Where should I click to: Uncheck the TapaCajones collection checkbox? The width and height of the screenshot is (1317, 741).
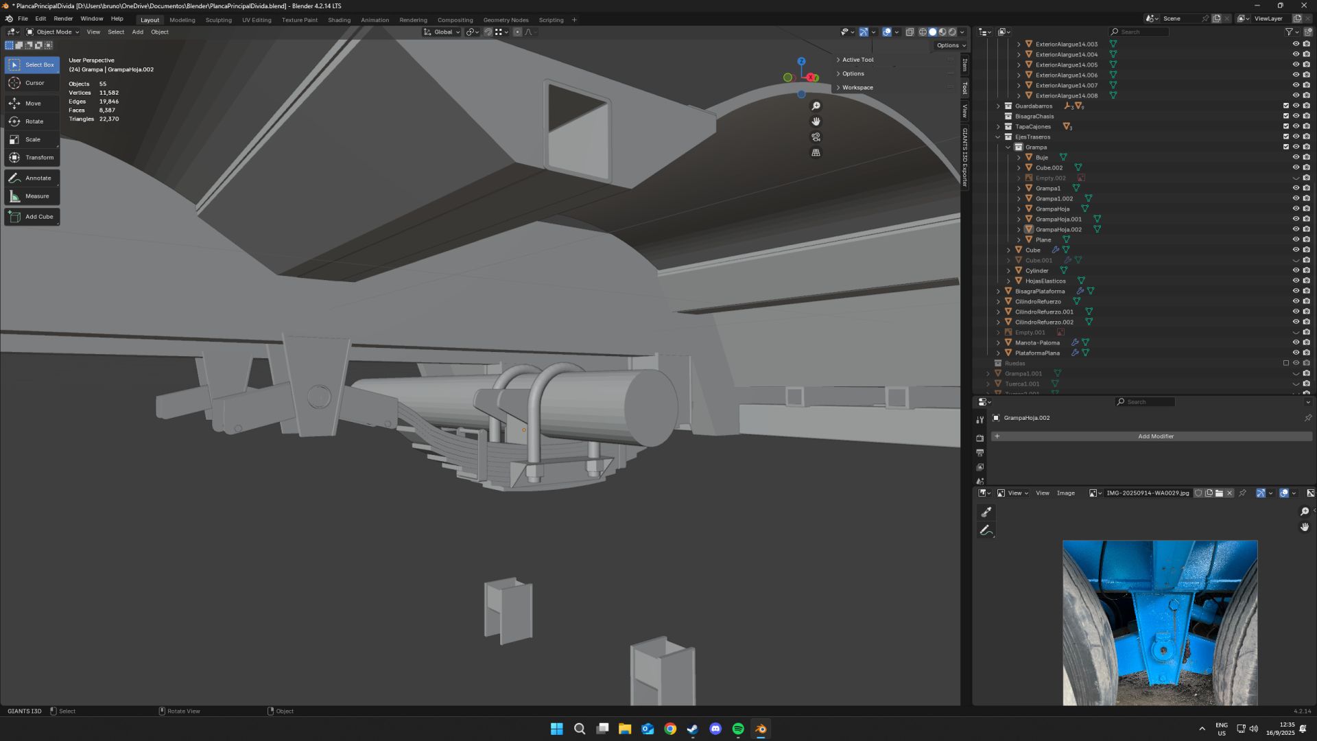point(1286,126)
